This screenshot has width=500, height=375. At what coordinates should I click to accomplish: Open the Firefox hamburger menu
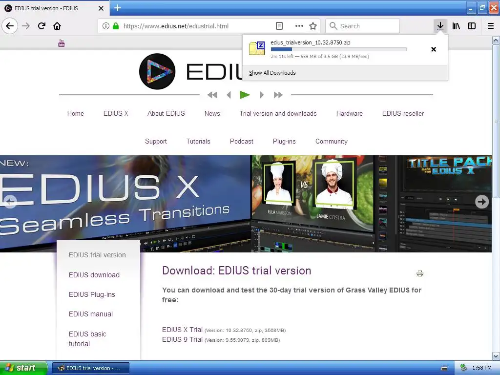coord(491,26)
